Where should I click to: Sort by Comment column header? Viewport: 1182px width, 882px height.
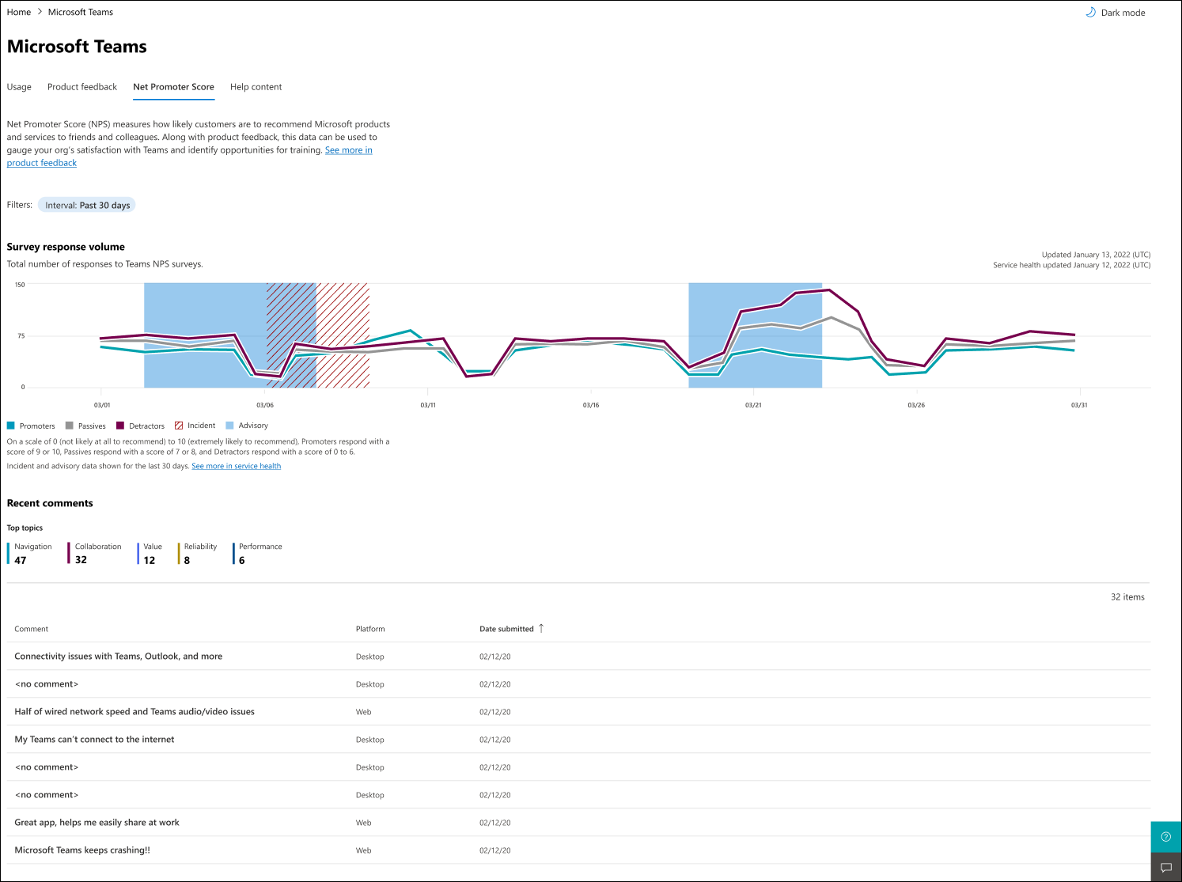coord(32,629)
